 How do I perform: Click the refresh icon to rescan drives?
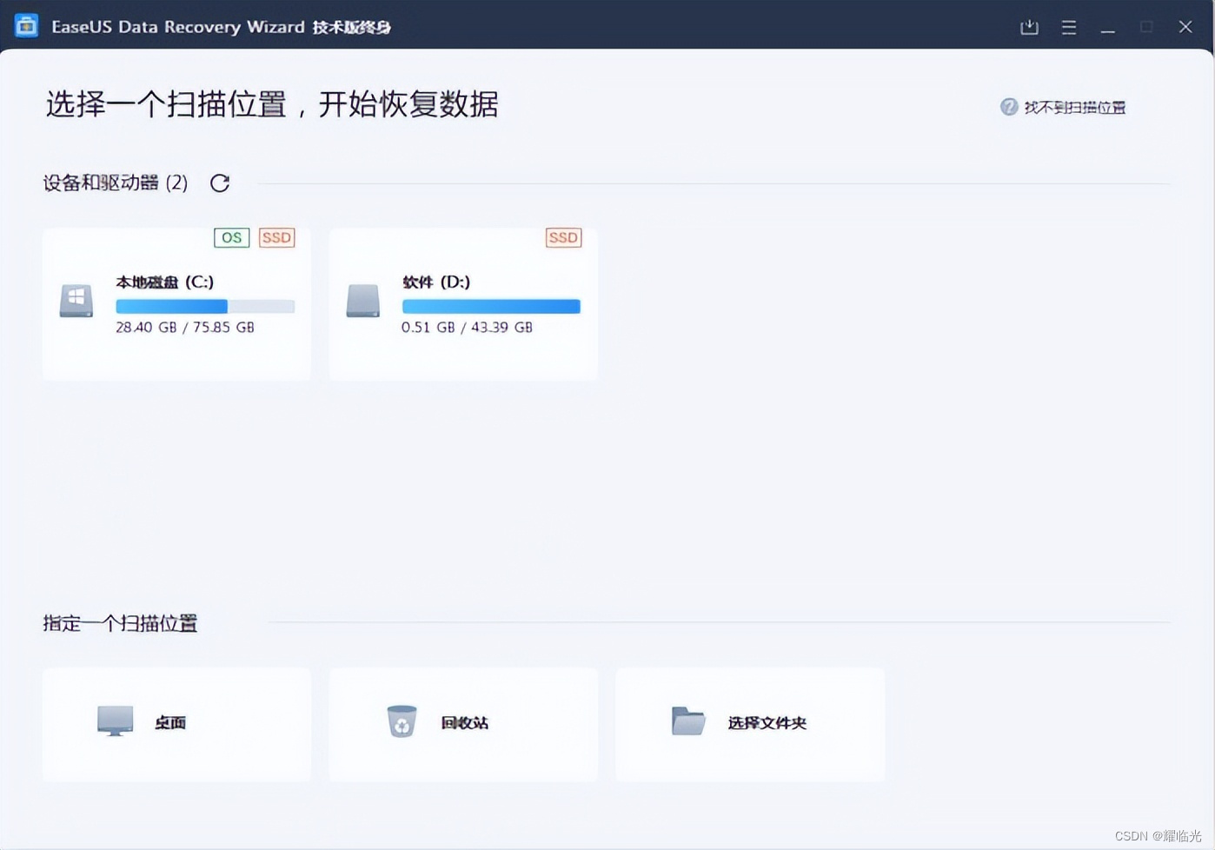219,183
